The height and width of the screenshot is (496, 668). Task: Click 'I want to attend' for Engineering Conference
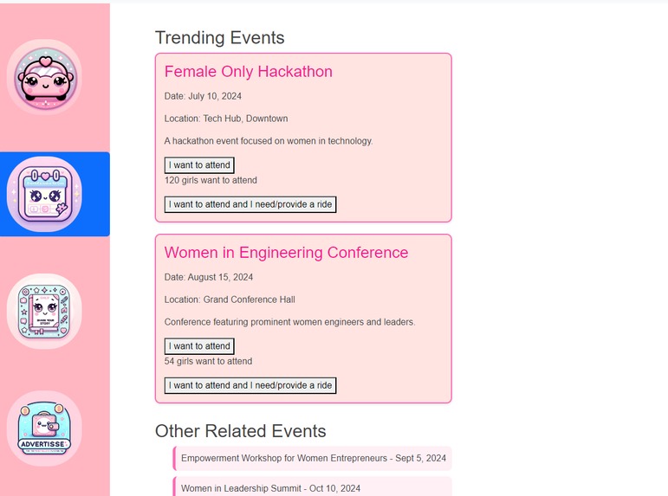coord(199,346)
